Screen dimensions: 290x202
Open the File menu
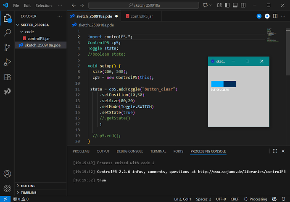click(16, 5)
